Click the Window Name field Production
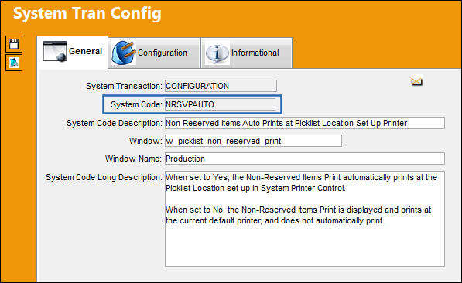Viewport: 462px width, 283px height. click(305, 159)
